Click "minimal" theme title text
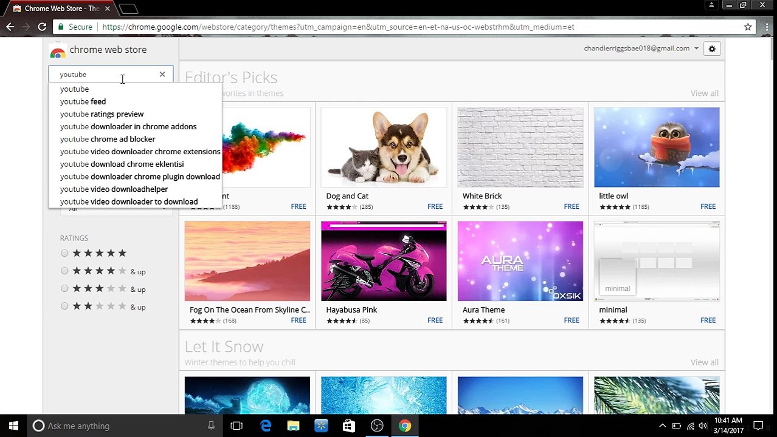Viewport: 777px width, 437px height. (x=613, y=310)
